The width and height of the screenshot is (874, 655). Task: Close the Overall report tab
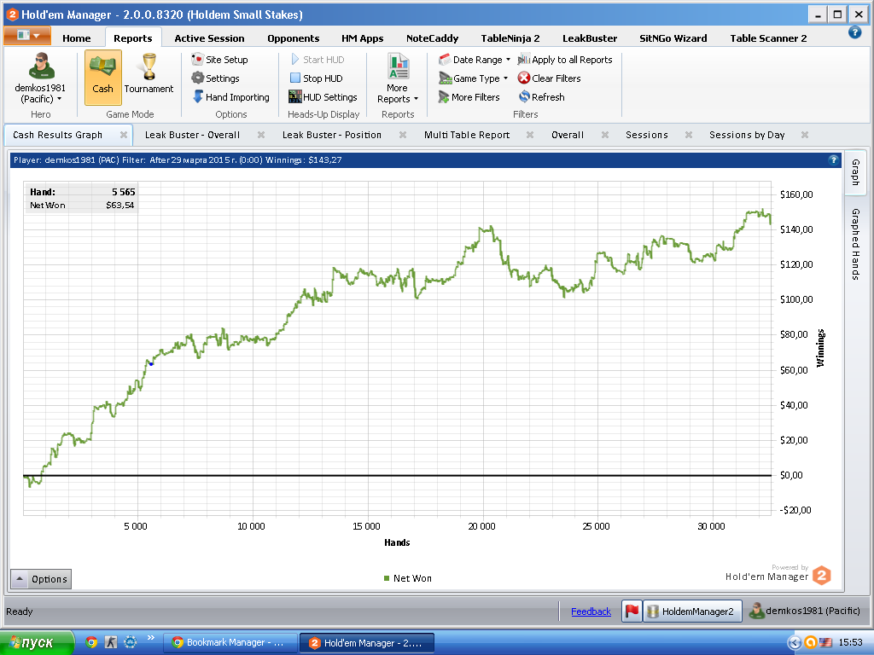(x=605, y=135)
